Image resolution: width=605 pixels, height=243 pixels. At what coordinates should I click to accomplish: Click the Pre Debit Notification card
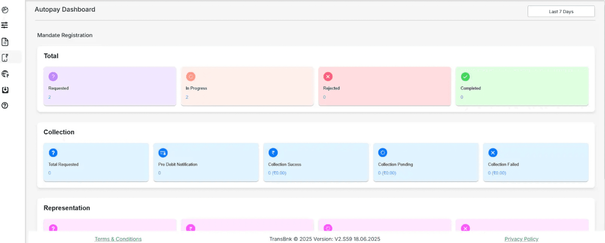pyautogui.click(x=206, y=162)
